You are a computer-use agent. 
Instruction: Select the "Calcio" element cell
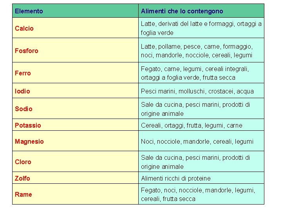coord(24,28)
